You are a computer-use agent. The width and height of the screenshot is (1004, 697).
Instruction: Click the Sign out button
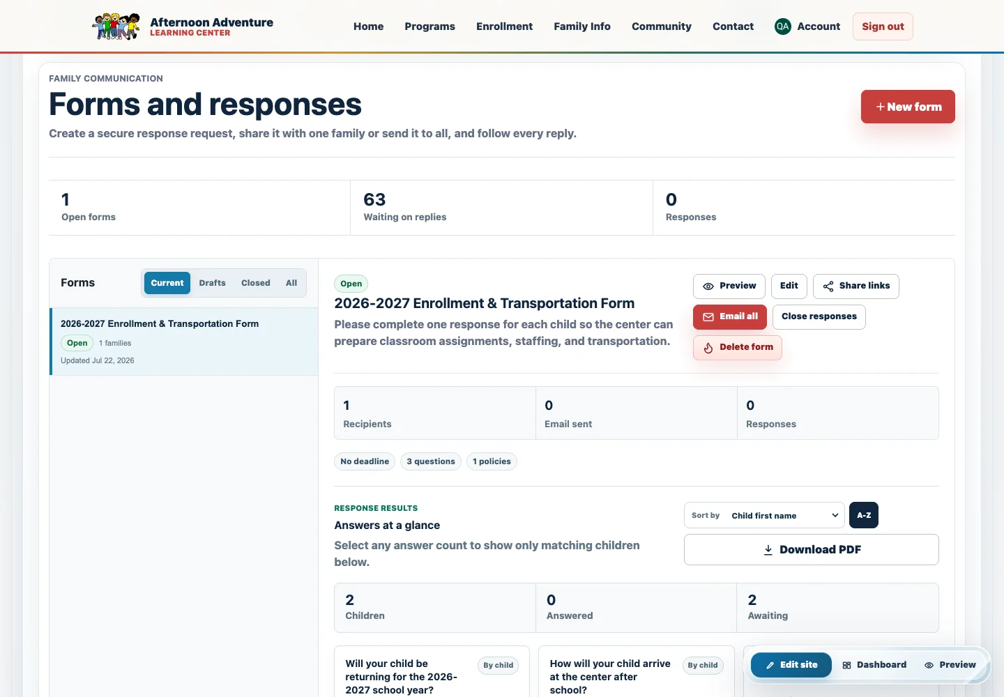(883, 26)
